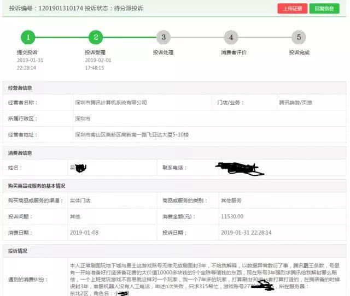Click the date 2019-02-01 under step 2
Viewport: 350px width, 296px height.
coord(98,60)
